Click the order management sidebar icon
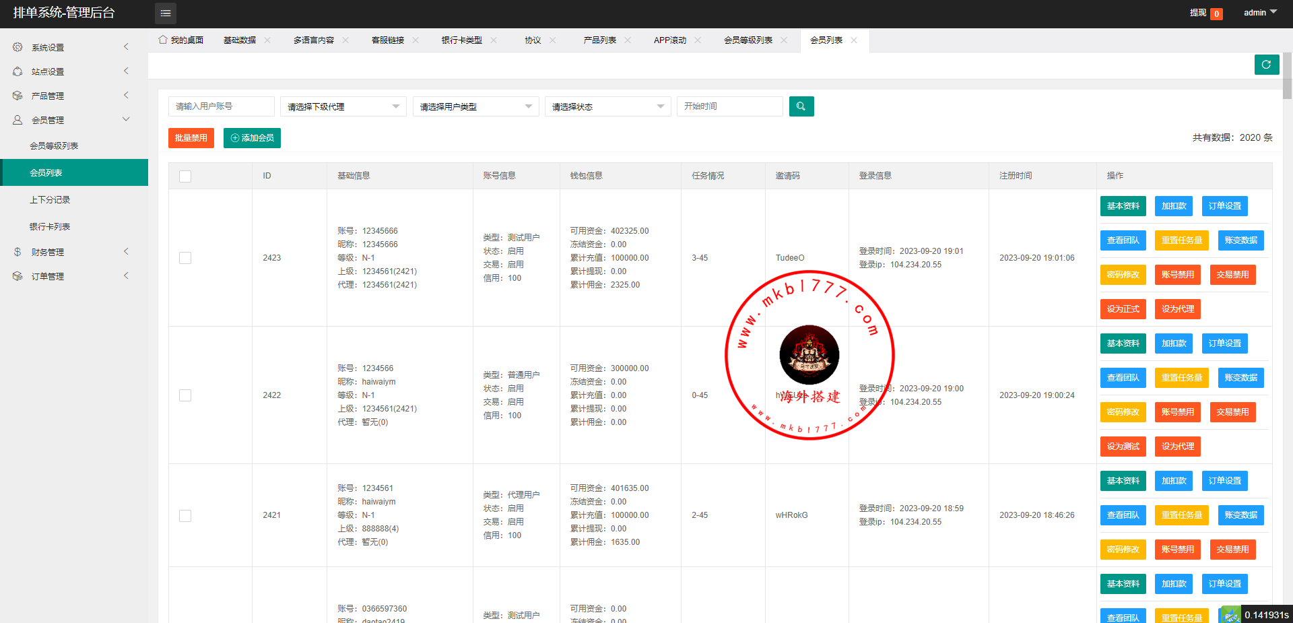 18,276
